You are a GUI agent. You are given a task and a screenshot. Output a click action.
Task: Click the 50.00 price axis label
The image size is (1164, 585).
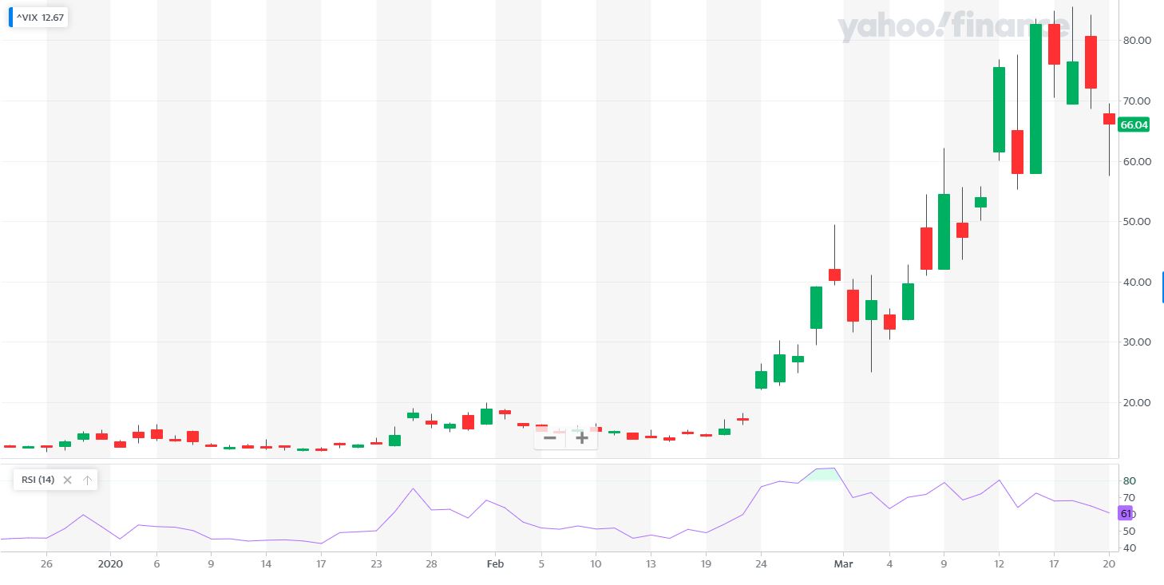(x=1136, y=221)
